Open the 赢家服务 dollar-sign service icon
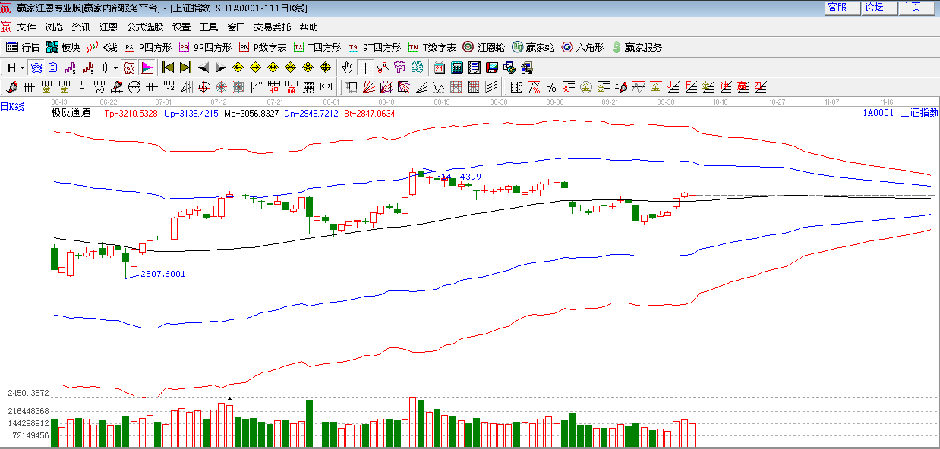 pyautogui.click(x=636, y=47)
